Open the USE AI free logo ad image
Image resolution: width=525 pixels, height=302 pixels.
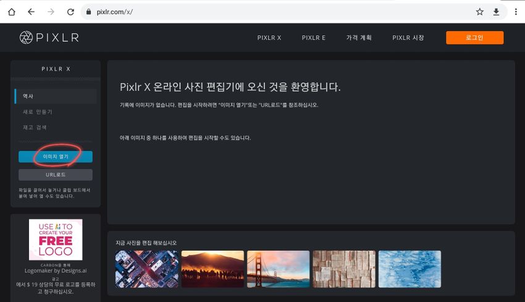click(x=56, y=240)
